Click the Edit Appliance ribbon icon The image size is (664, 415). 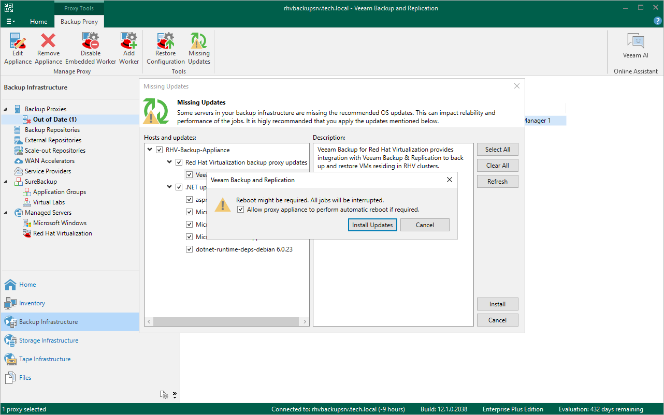pyautogui.click(x=18, y=49)
